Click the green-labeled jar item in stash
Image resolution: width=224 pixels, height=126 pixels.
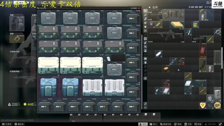[x=195, y=24]
